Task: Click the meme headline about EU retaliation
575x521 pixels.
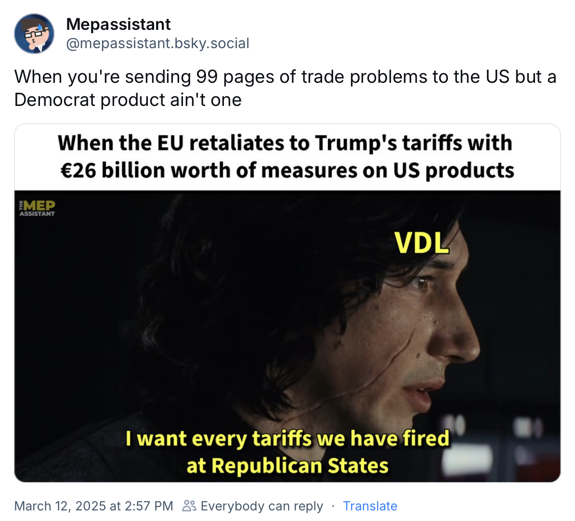Action: click(285, 143)
